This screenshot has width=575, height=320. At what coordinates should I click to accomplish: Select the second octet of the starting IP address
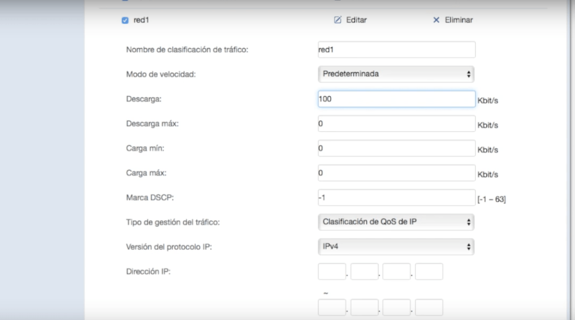pos(364,272)
